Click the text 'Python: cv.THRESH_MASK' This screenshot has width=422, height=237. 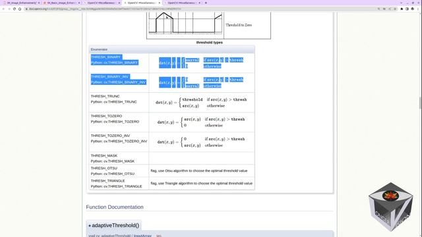[x=113, y=161]
